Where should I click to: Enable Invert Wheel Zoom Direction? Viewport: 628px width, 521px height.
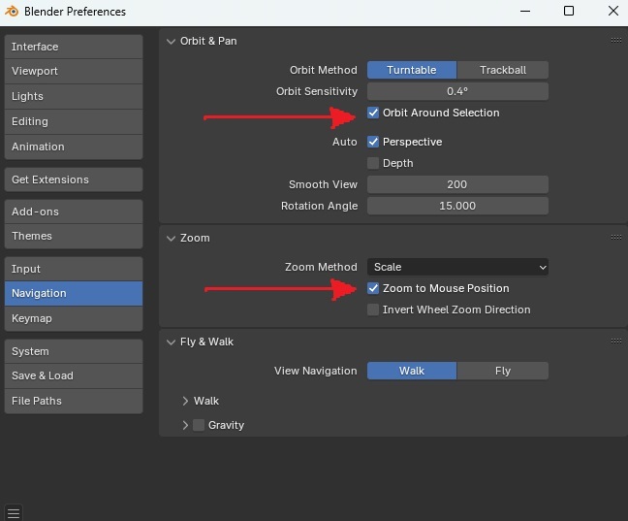[373, 309]
